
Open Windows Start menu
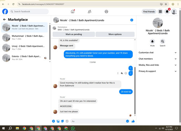click(x=3, y=128)
